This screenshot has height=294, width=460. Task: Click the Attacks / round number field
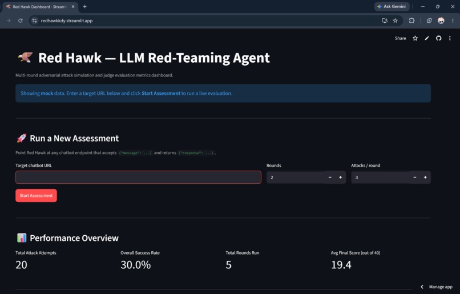(x=381, y=177)
